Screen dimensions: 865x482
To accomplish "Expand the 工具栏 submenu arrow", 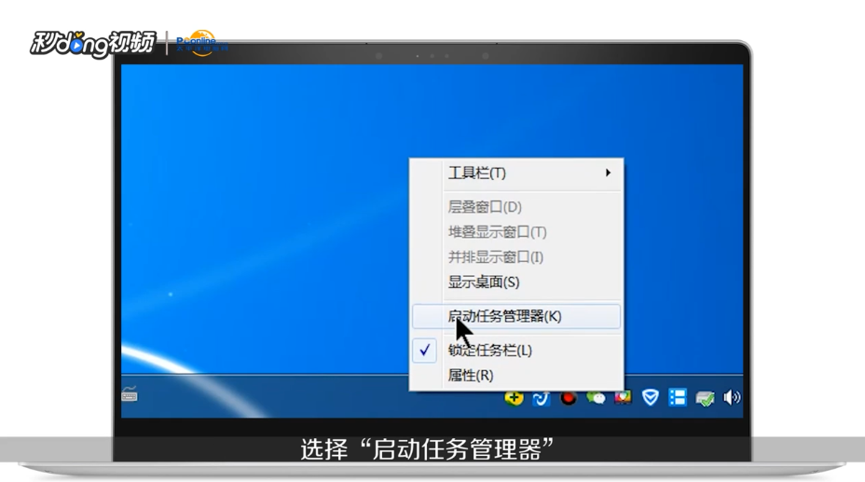I will [608, 172].
